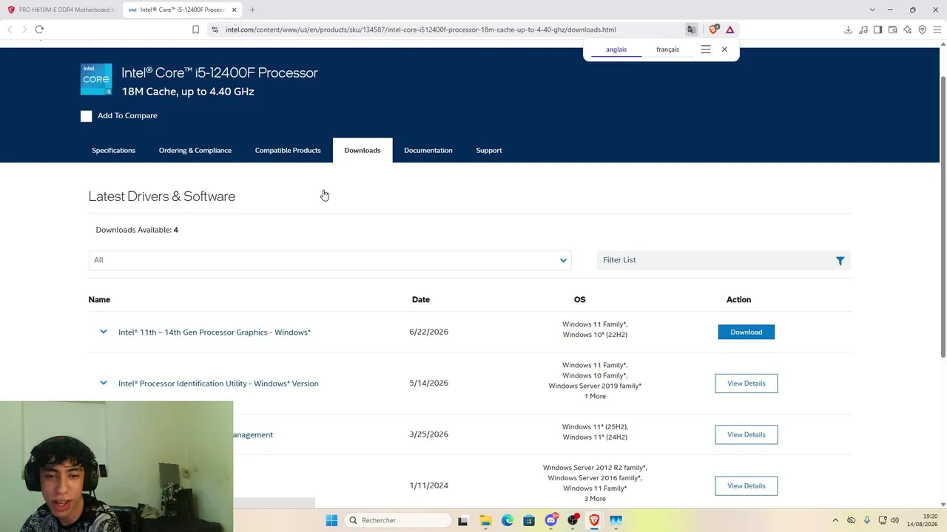The height and width of the screenshot is (532, 947).
Task: Click the taskbar Rechercher search box
Action: (398, 520)
